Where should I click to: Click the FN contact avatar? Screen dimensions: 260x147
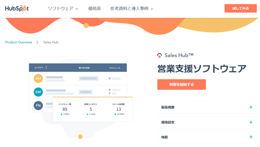tap(38, 105)
